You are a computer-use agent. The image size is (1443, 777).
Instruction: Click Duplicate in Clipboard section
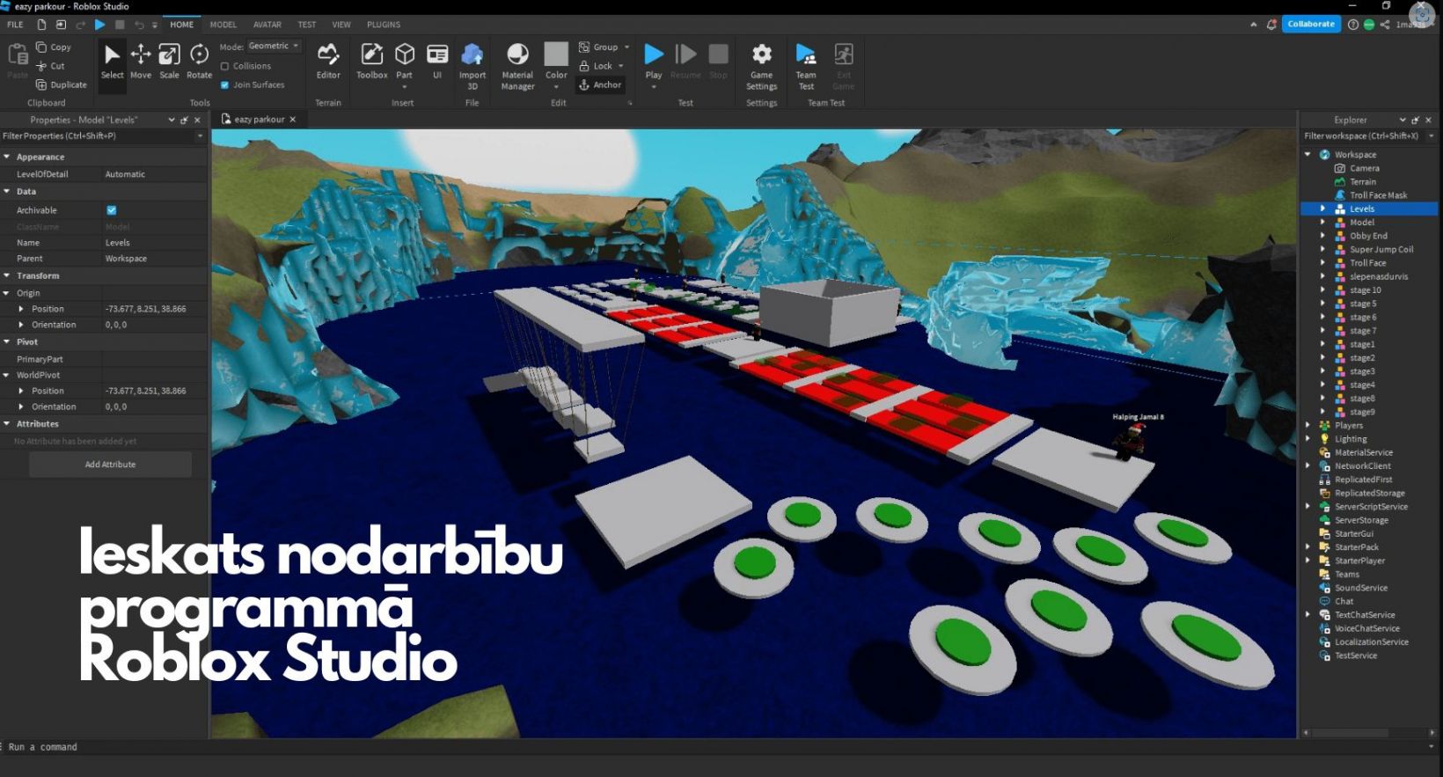(x=62, y=84)
